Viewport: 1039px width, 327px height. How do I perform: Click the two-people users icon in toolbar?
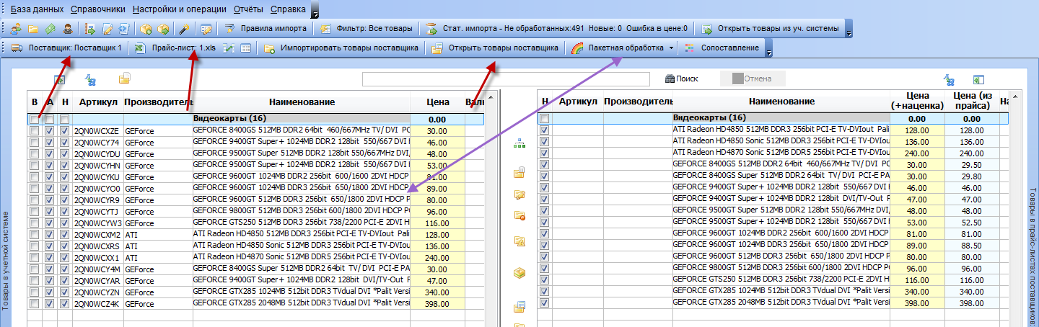tap(16, 29)
